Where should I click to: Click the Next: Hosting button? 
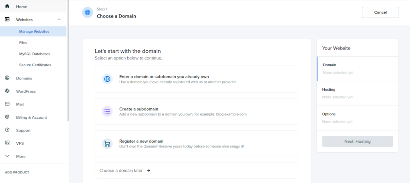point(358,141)
